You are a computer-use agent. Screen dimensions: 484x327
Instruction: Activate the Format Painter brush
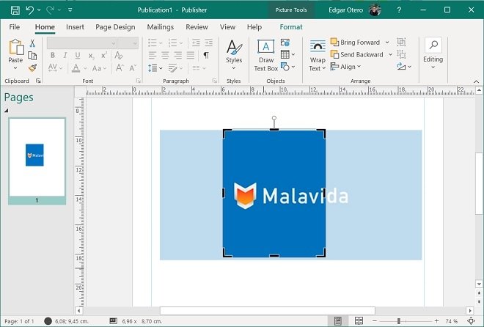click(32, 68)
